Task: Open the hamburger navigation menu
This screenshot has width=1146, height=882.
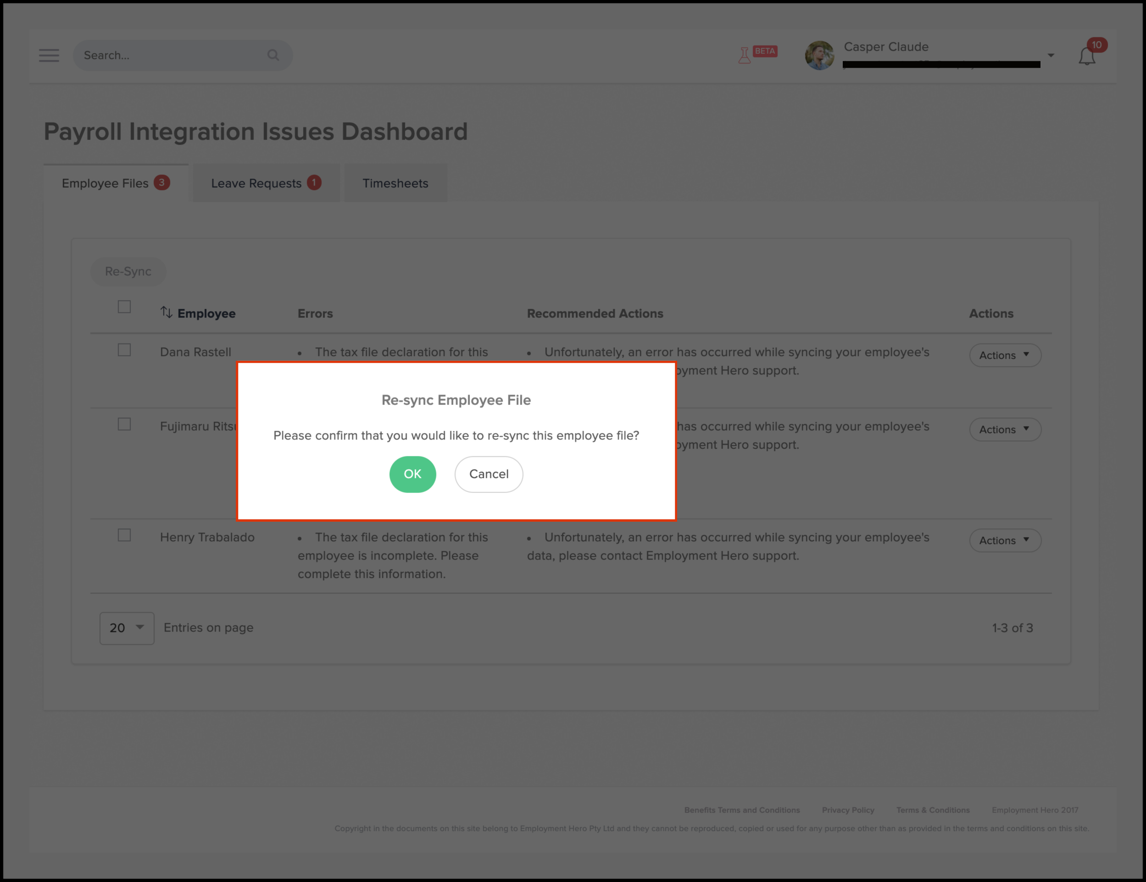Action: pyautogui.click(x=49, y=55)
